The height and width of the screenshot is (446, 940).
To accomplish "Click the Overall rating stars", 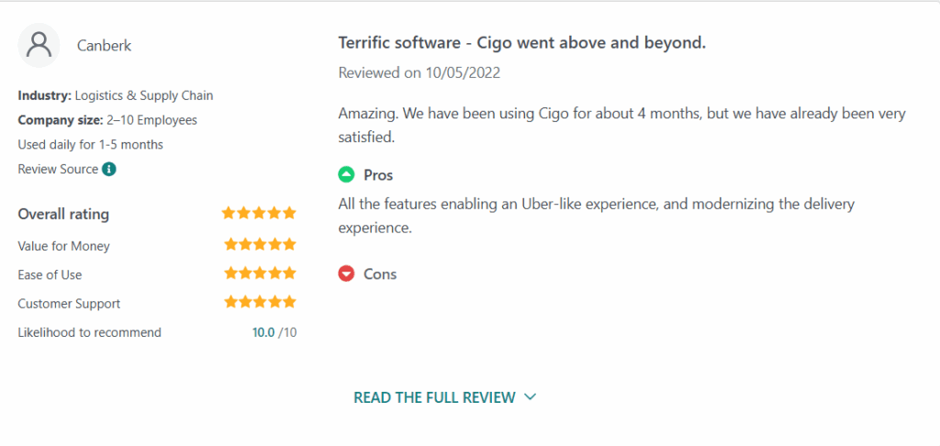I will coord(259,213).
